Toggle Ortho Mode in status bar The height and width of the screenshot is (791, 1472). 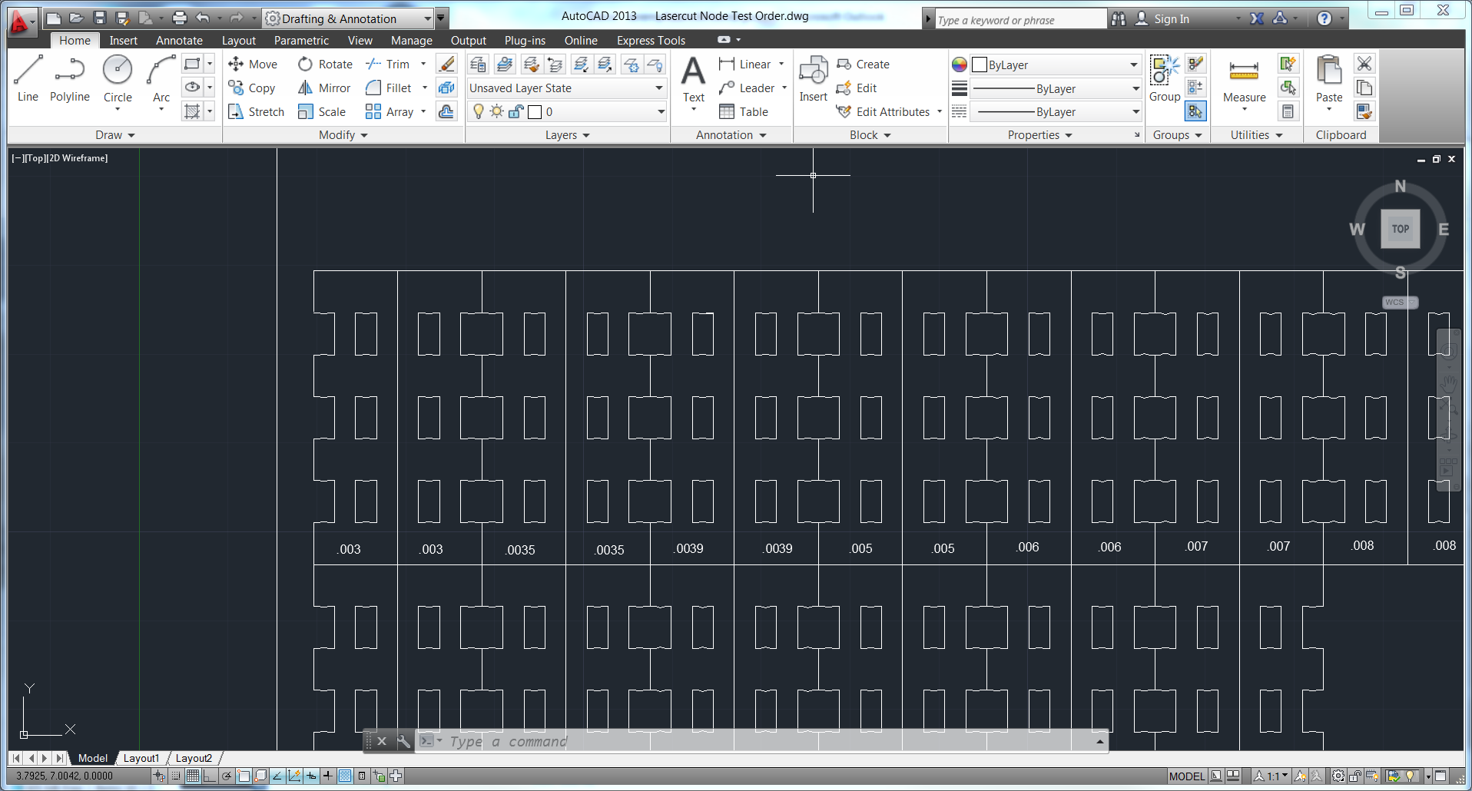tap(209, 776)
